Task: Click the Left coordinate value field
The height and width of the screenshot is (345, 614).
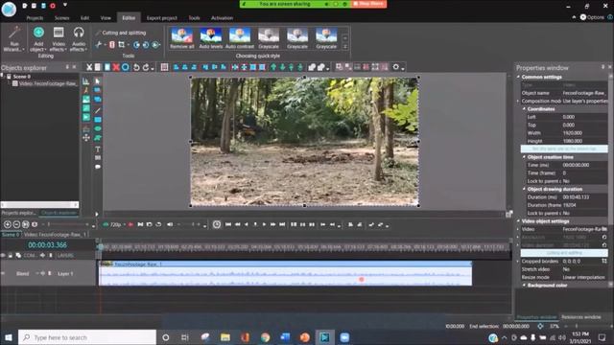Action: pos(584,117)
